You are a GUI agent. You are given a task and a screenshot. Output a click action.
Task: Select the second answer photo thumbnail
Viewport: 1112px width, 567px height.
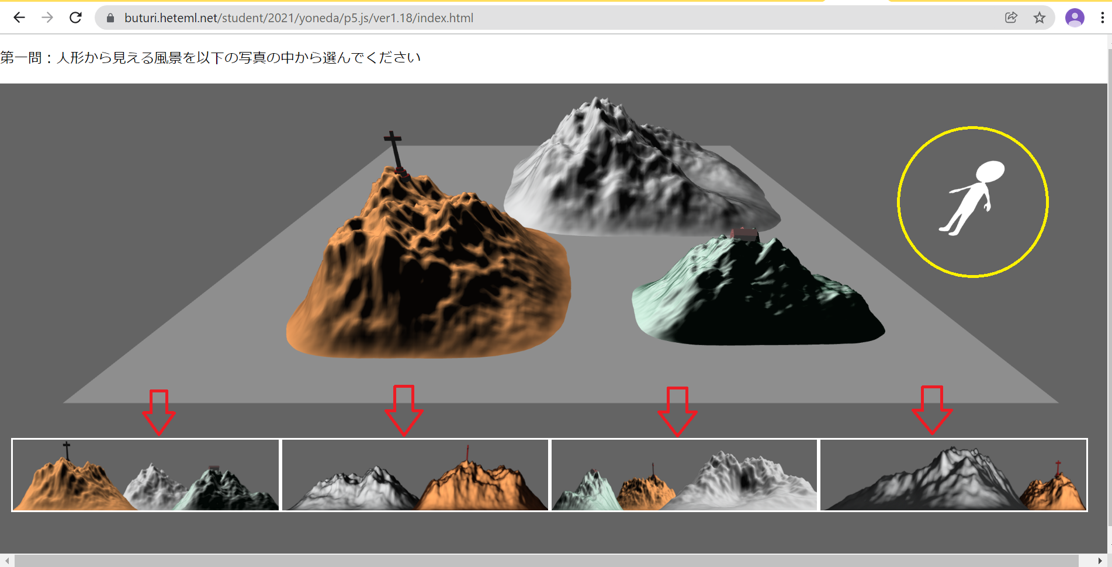click(415, 475)
